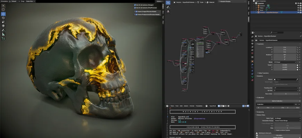Open the text editor View menu
The width and height of the screenshot is (302, 138).
[172, 106]
